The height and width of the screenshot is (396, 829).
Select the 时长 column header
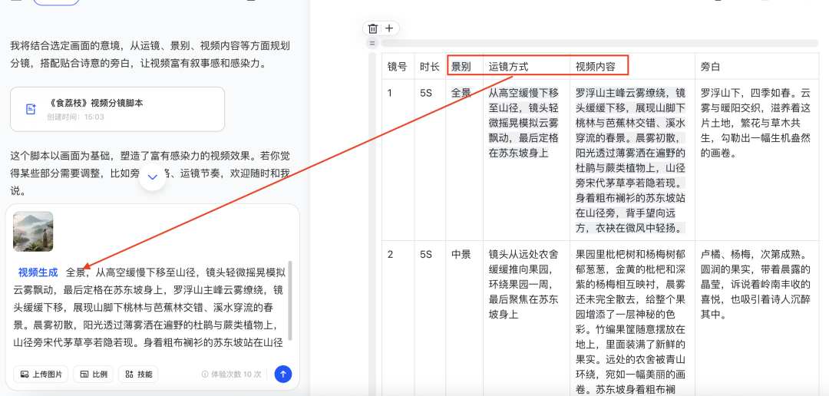(x=430, y=67)
